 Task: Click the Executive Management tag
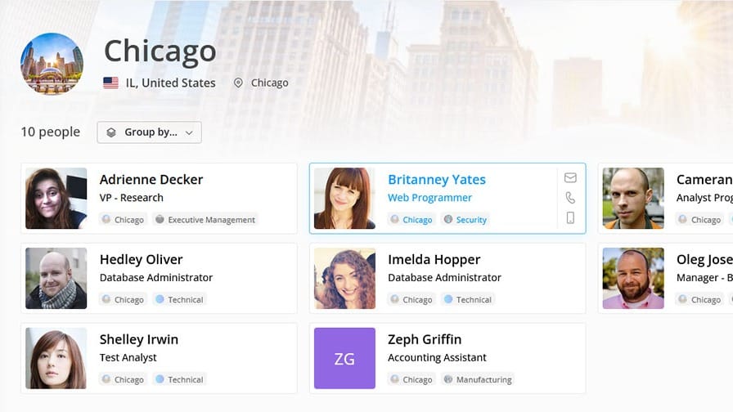(x=205, y=220)
